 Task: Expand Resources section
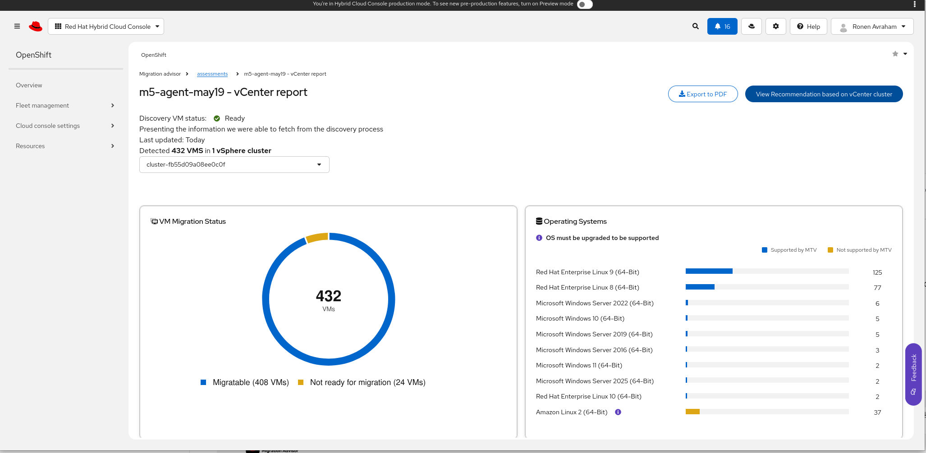(x=65, y=146)
